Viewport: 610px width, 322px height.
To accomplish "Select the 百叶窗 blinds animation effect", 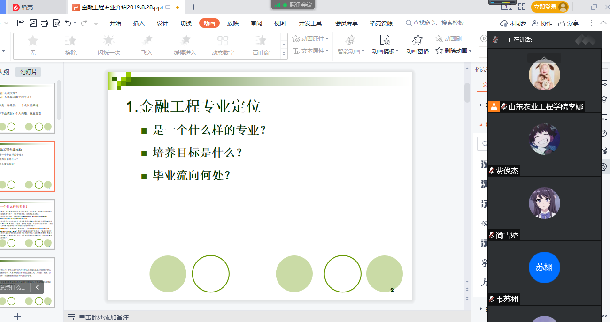I will pyautogui.click(x=261, y=45).
